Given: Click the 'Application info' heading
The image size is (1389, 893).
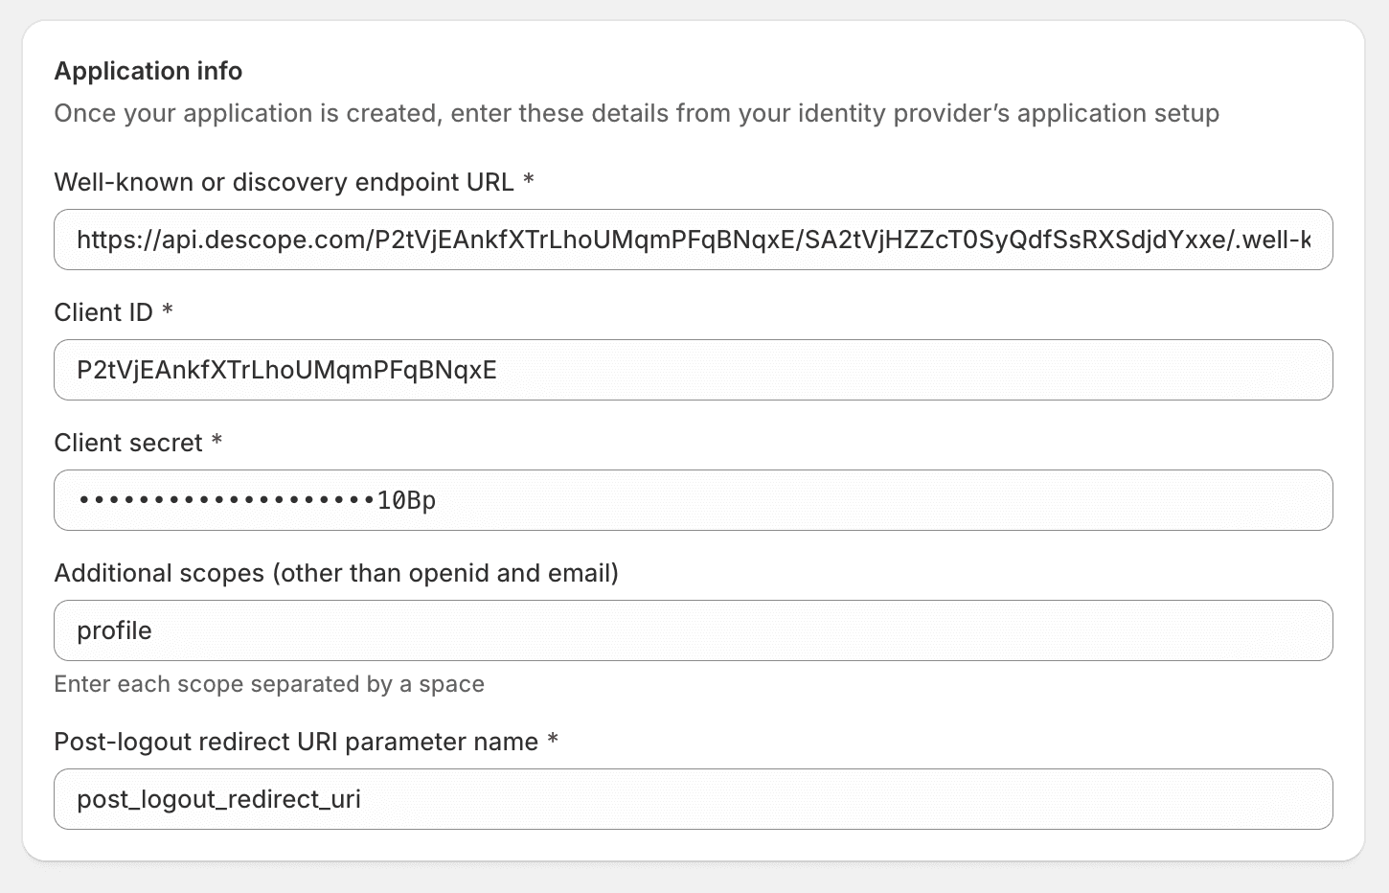Looking at the screenshot, I should pyautogui.click(x=148, y=71).
